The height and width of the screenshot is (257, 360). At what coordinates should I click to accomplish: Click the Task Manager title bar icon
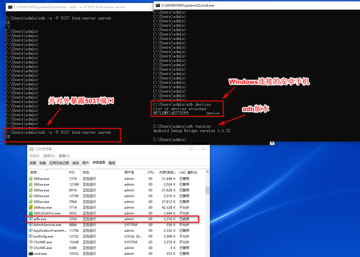click(x=32, y=149)
